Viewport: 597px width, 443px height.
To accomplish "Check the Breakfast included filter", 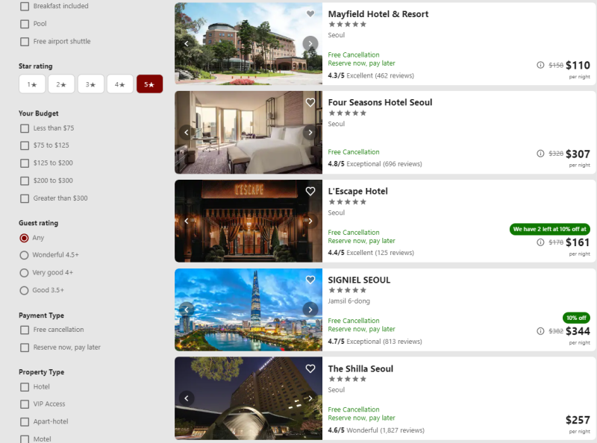I will [25, 6].
